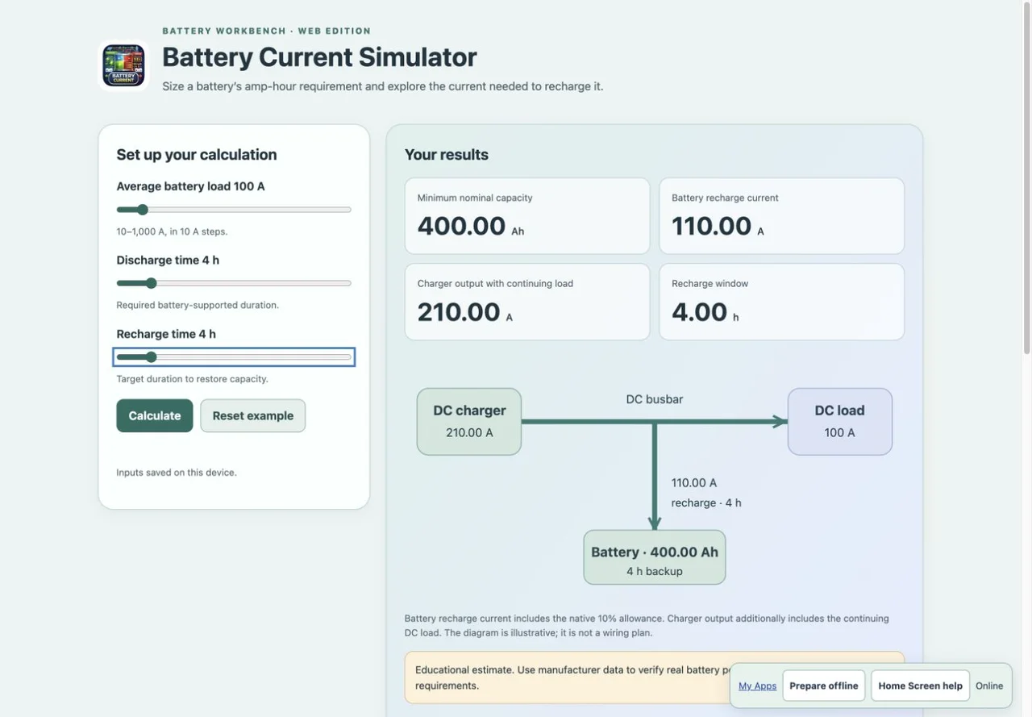Click the Home Screen help button
The image size is (1032, 717).
point(921,686)
